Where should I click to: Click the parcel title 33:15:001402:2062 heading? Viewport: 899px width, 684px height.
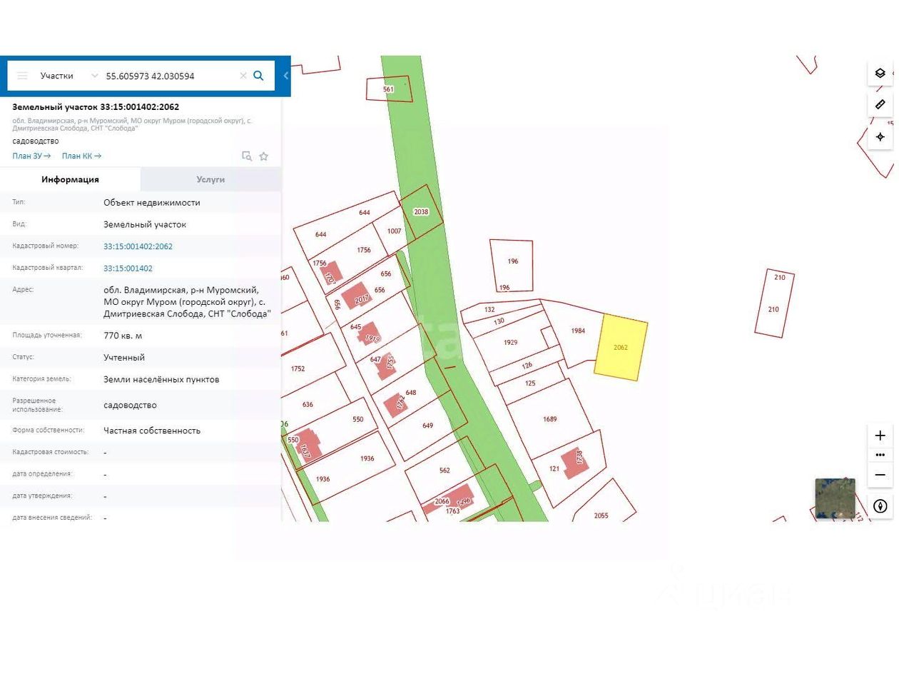(x=96, y=107)
